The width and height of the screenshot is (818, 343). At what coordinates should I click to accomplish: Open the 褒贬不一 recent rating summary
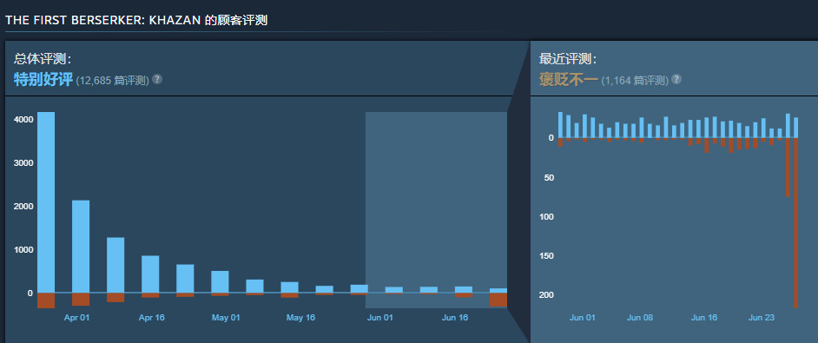click(569, 80)
